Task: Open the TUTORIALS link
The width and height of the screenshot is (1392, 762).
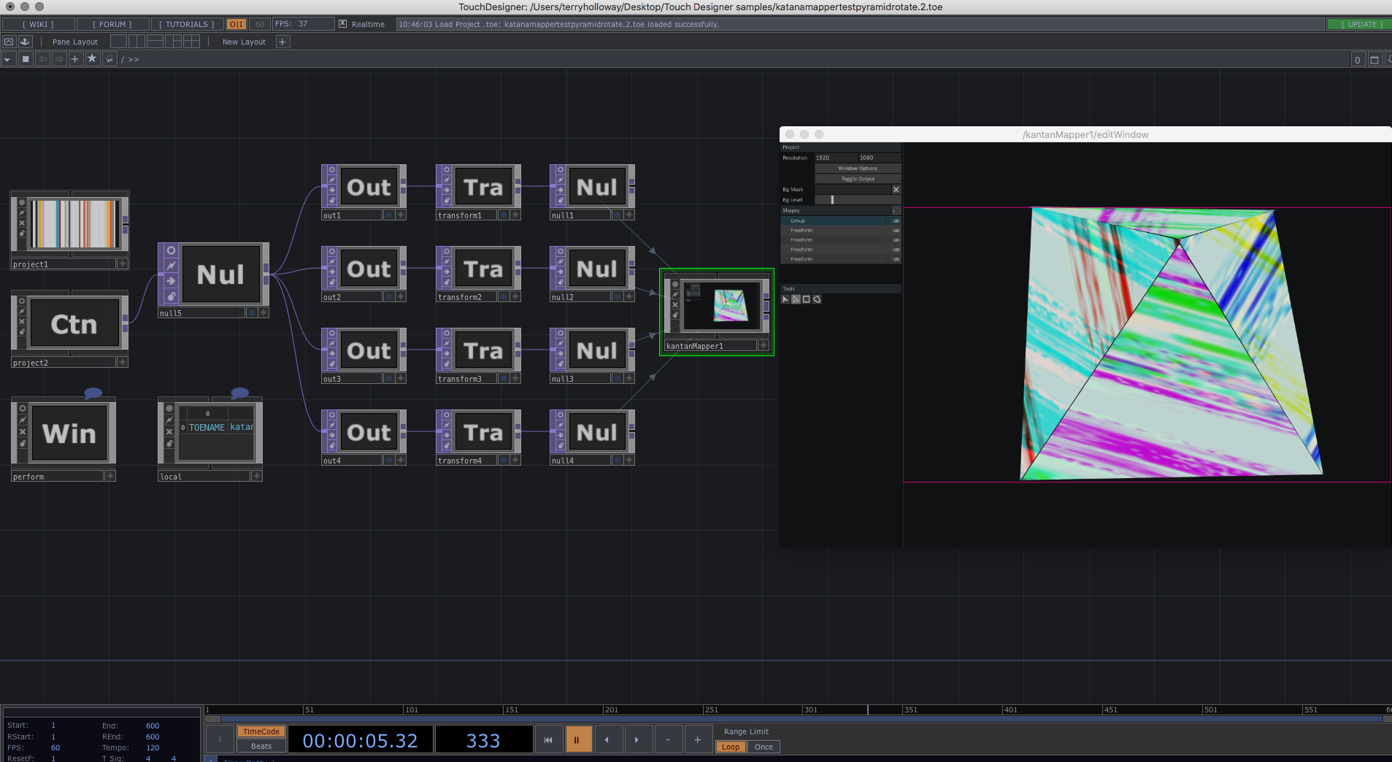Action: click(x=186, y=24)
